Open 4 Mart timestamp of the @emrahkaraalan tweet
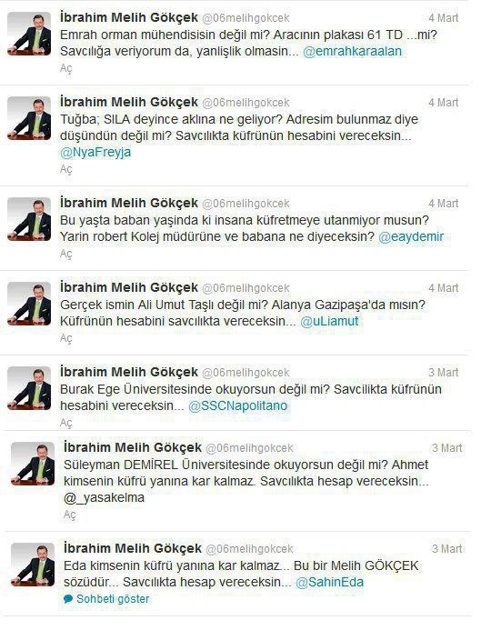 pos(443,18)
